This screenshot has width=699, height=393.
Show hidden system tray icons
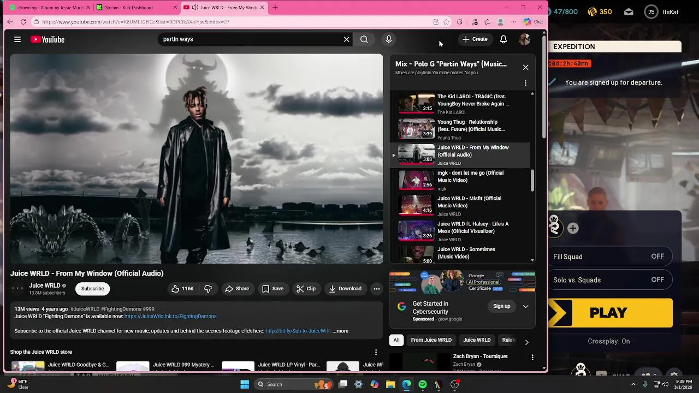633,384
